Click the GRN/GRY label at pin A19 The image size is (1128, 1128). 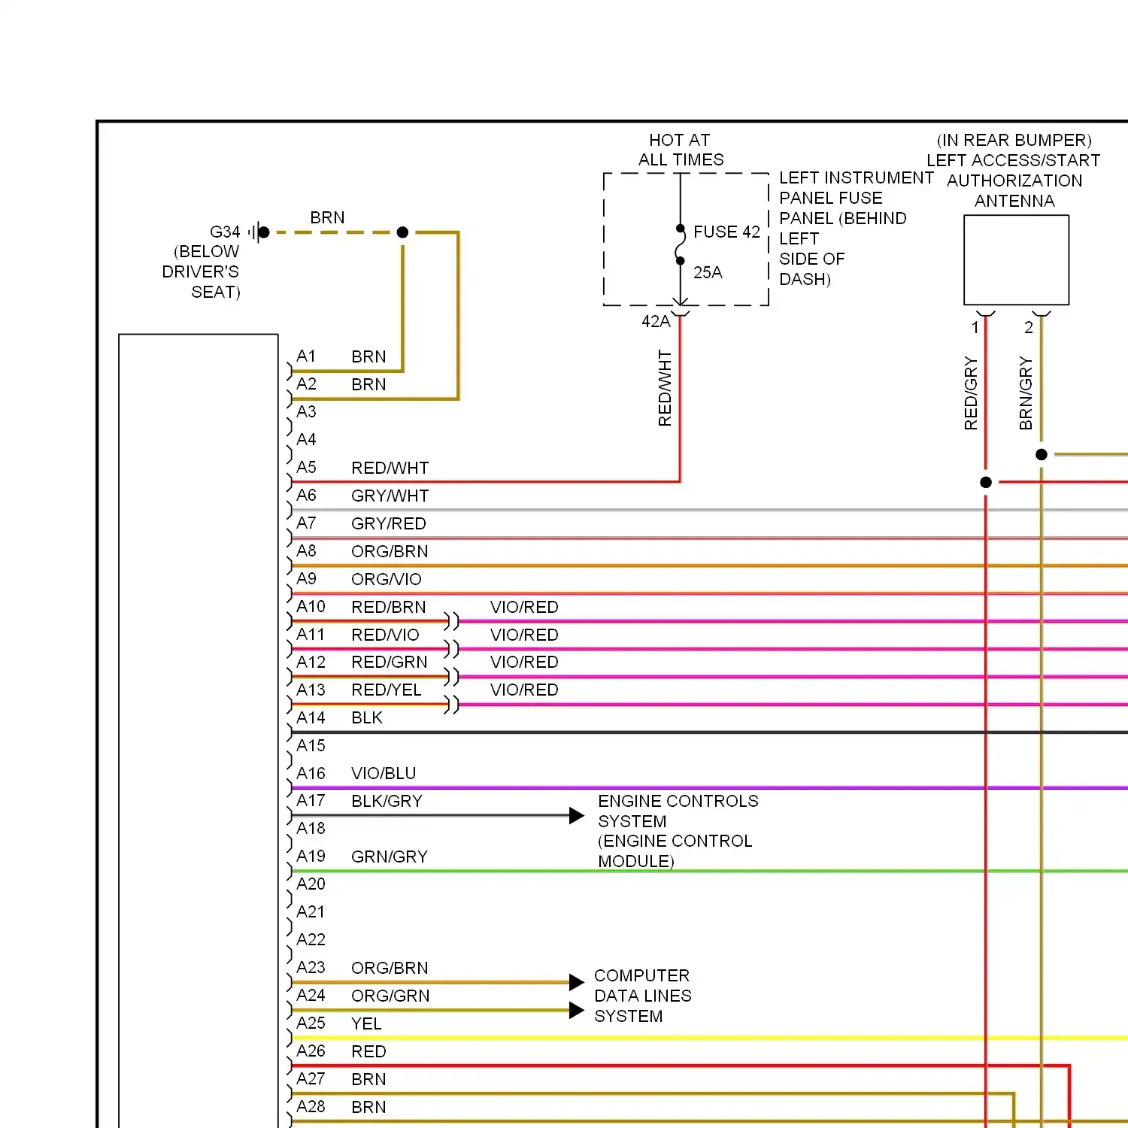389,857
